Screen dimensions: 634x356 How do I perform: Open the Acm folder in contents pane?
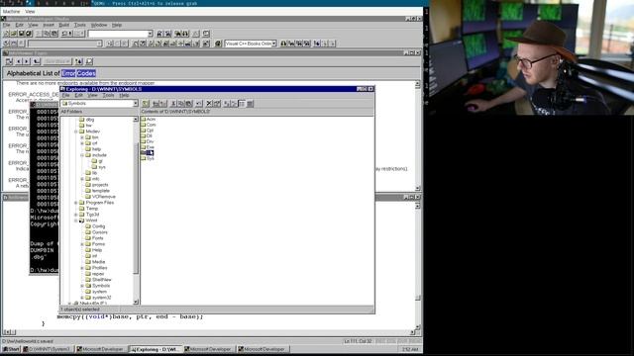148,119
